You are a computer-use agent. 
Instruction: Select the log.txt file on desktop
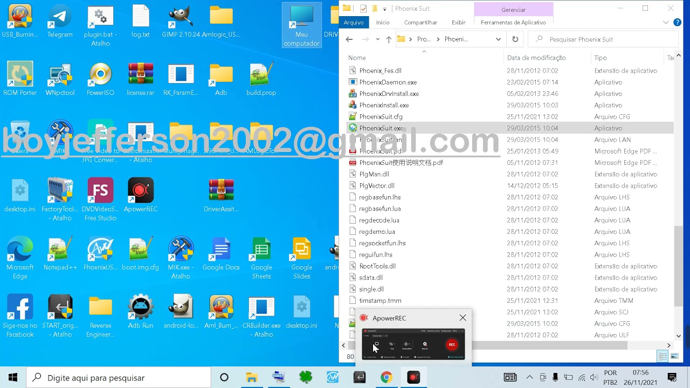coord(141,22)
